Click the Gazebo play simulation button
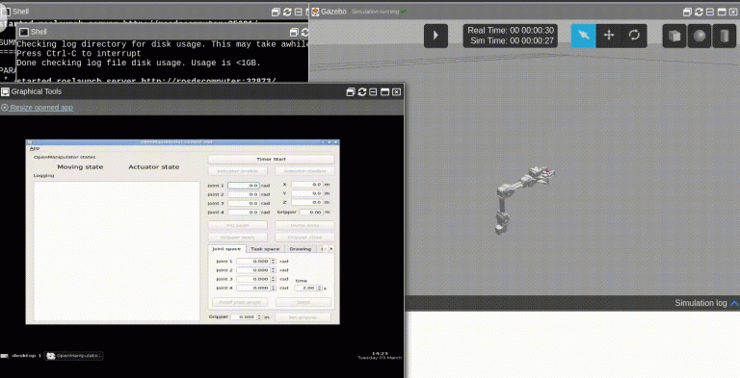740x378 pixels. click(x=436, y=36)
